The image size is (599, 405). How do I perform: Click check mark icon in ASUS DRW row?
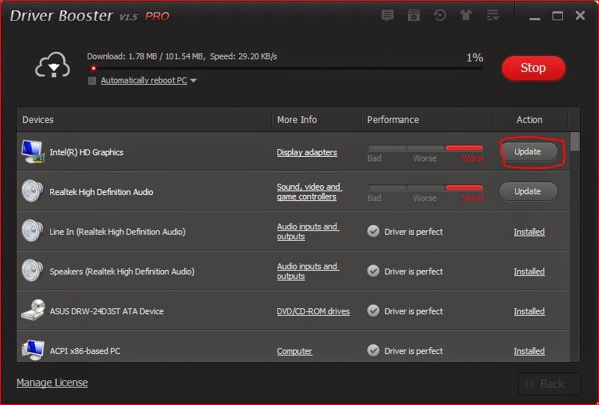coord(373,310)
